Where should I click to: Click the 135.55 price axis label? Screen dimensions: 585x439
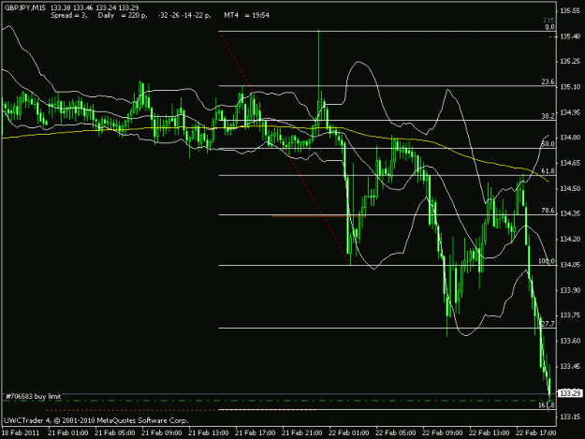coord(570,11)
